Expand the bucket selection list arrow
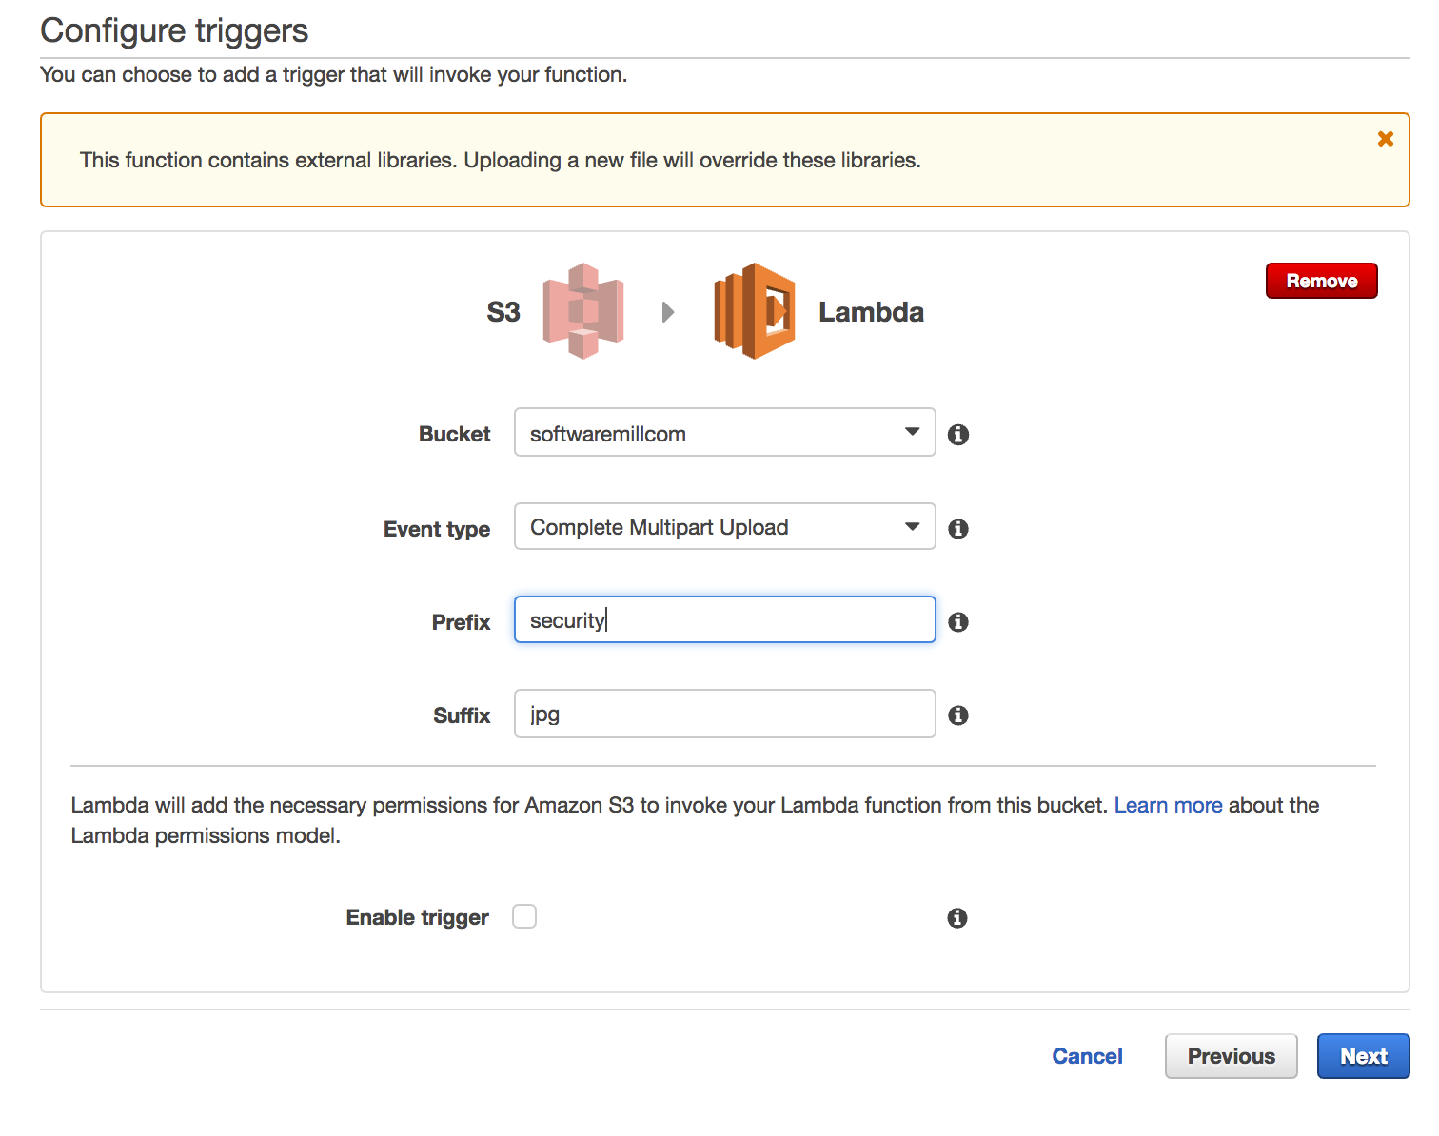The width and height of the screenshot is (1439, 1136). coord(911,433)
